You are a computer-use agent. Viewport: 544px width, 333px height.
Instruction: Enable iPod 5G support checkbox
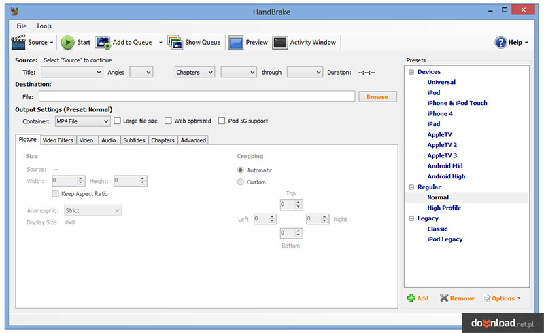tap(222, 121)
